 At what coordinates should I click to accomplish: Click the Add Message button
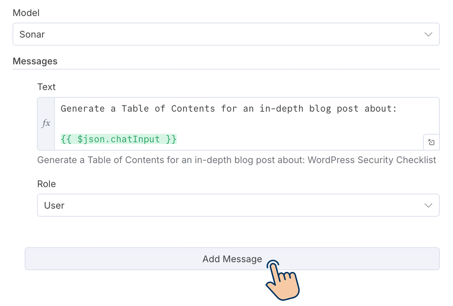point(232,259)
